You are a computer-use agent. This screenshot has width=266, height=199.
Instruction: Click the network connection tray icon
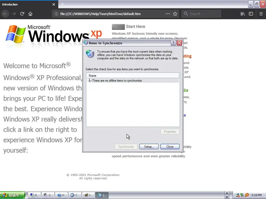point(237,195)
